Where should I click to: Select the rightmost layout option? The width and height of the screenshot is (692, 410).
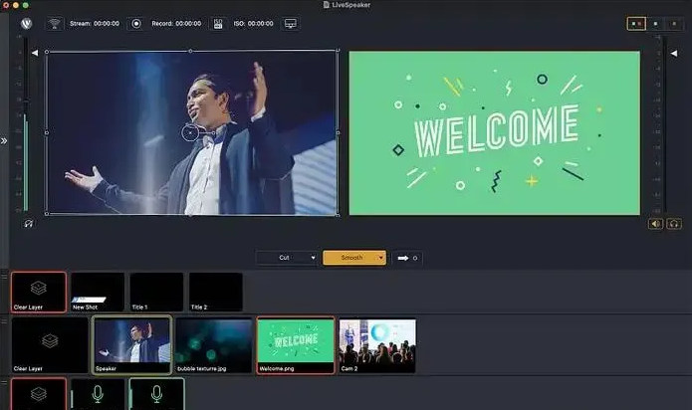[674, 23]
